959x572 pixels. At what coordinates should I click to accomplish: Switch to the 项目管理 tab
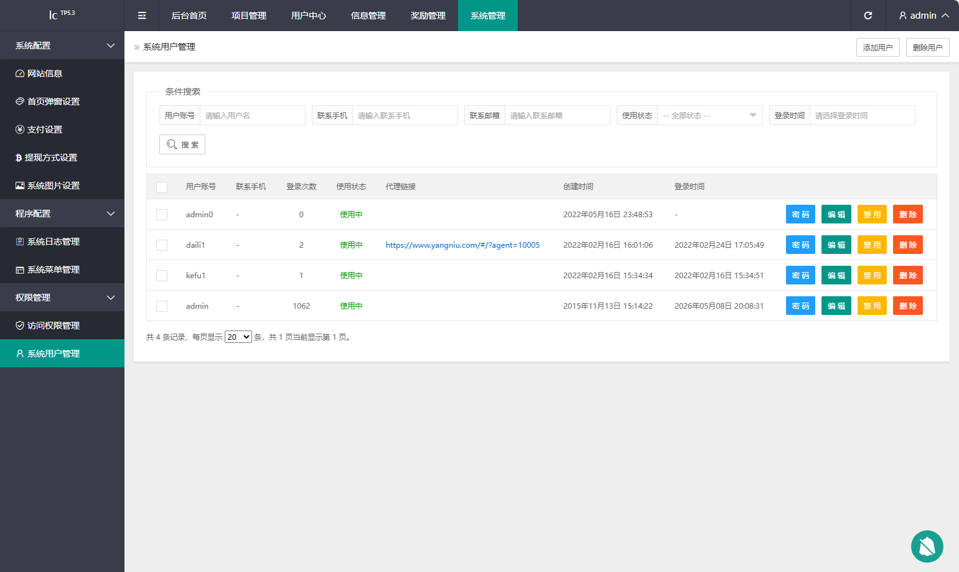(249, 16)
